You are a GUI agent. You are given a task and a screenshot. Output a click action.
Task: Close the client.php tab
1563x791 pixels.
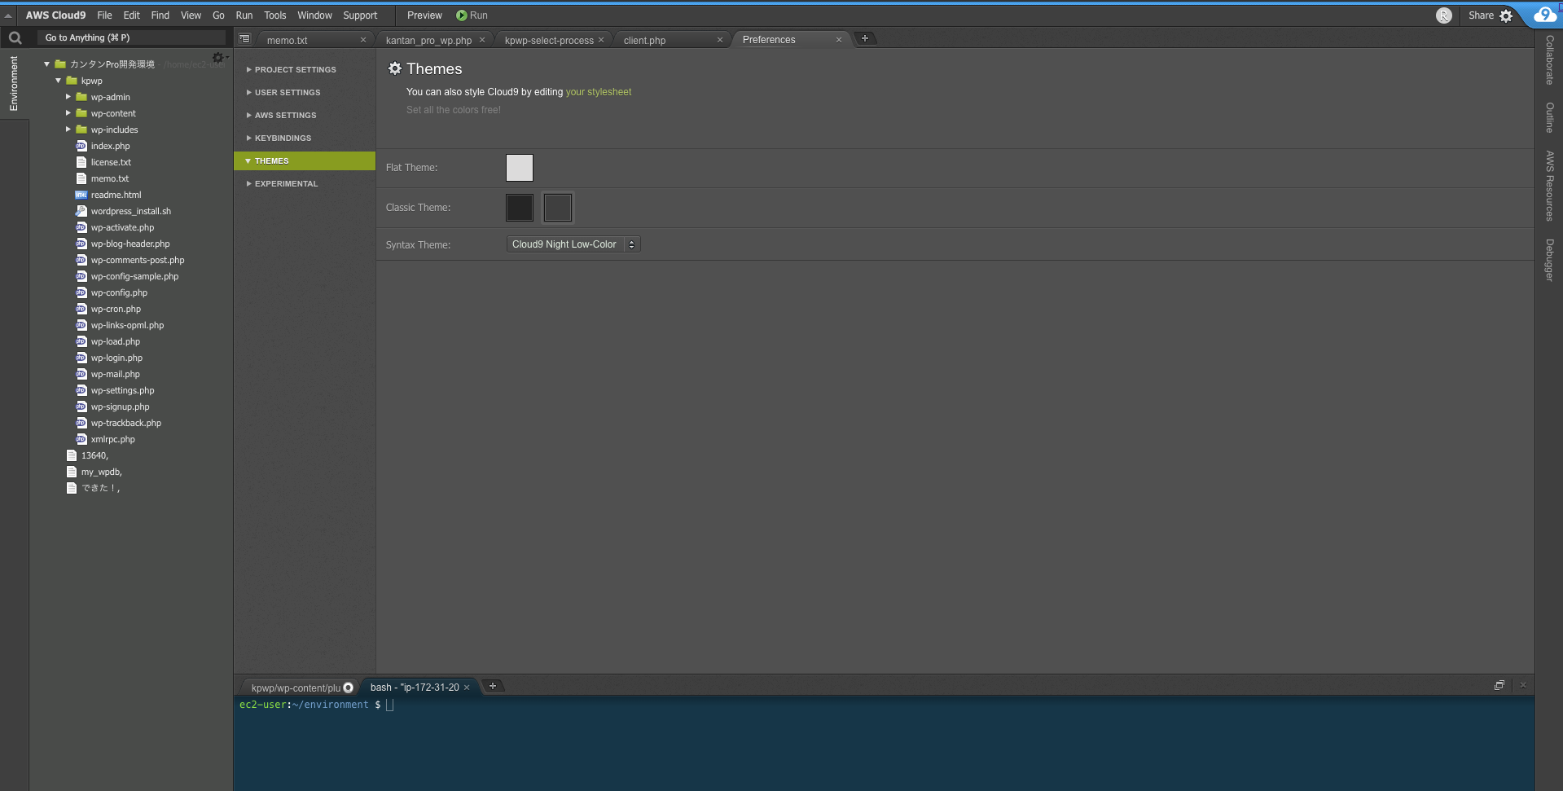click(x=720, y=40)
